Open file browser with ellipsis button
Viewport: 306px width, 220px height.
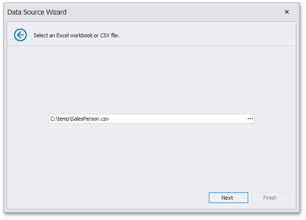(x=250, y=119)
